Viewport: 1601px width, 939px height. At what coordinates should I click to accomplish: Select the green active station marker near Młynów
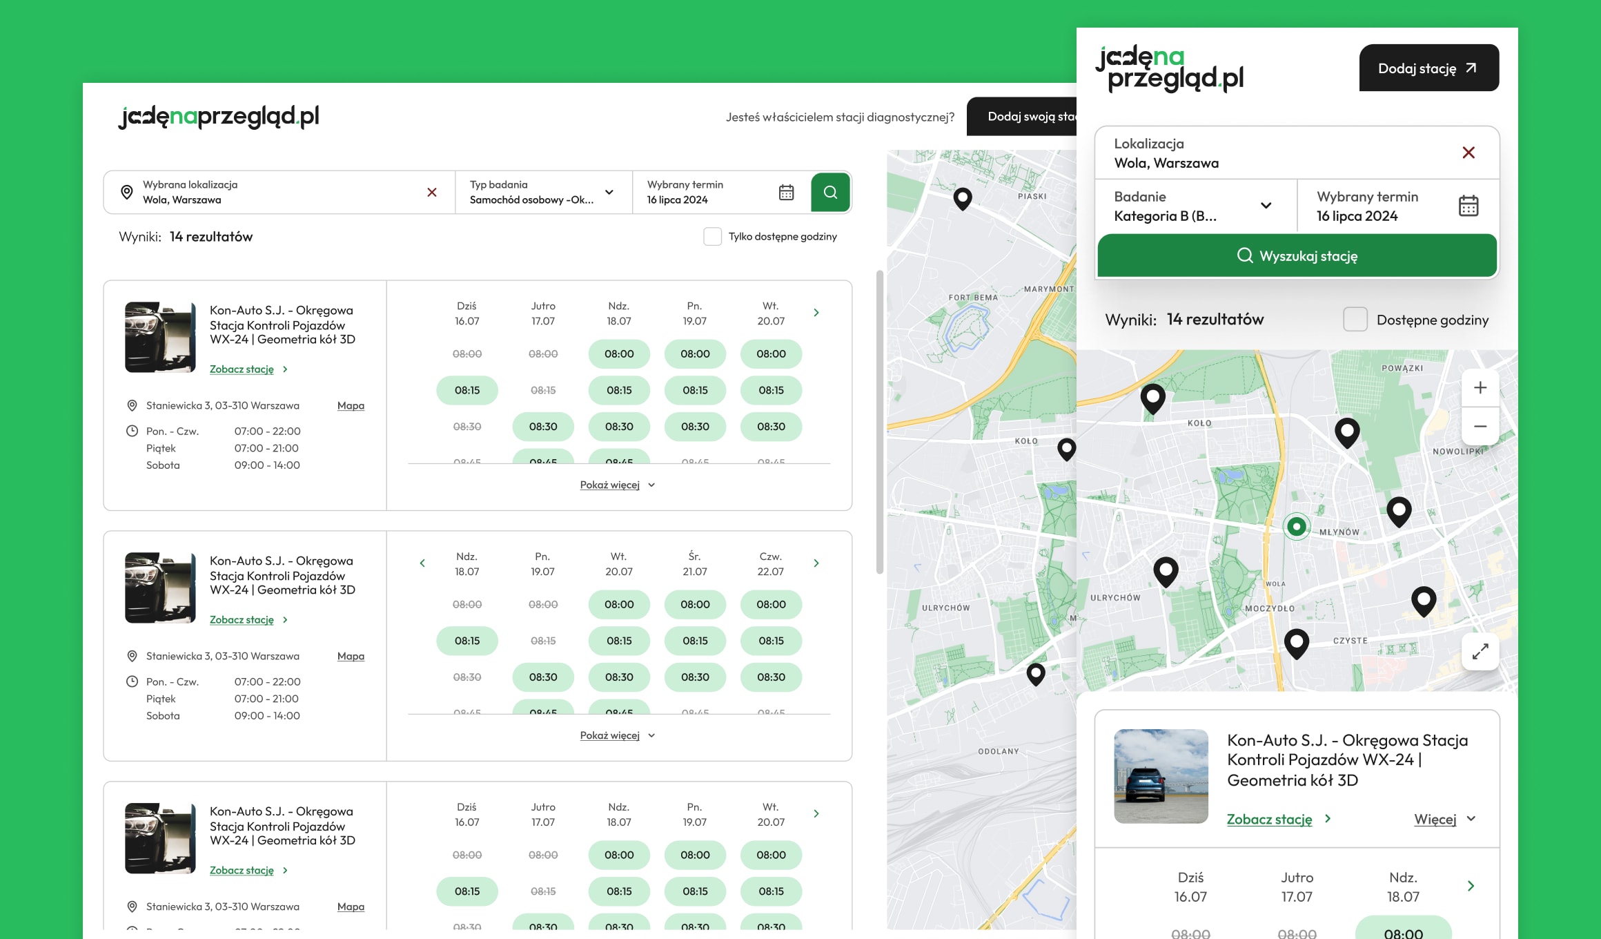1297,527
